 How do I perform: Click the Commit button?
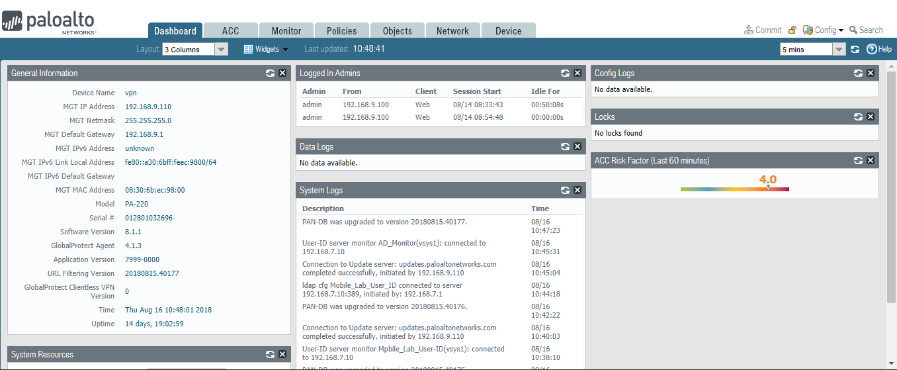click(x=763, y=30)
